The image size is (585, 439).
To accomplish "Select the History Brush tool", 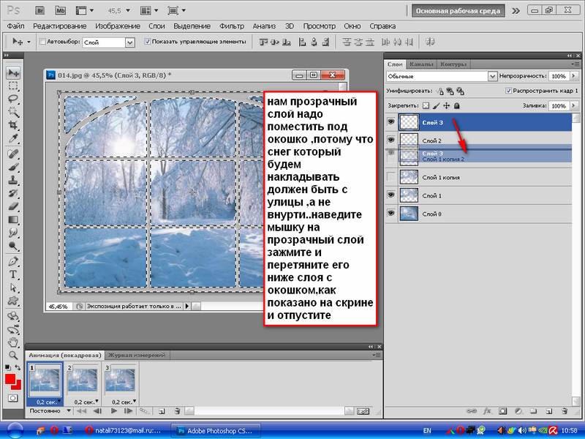I will coord(13,193).
